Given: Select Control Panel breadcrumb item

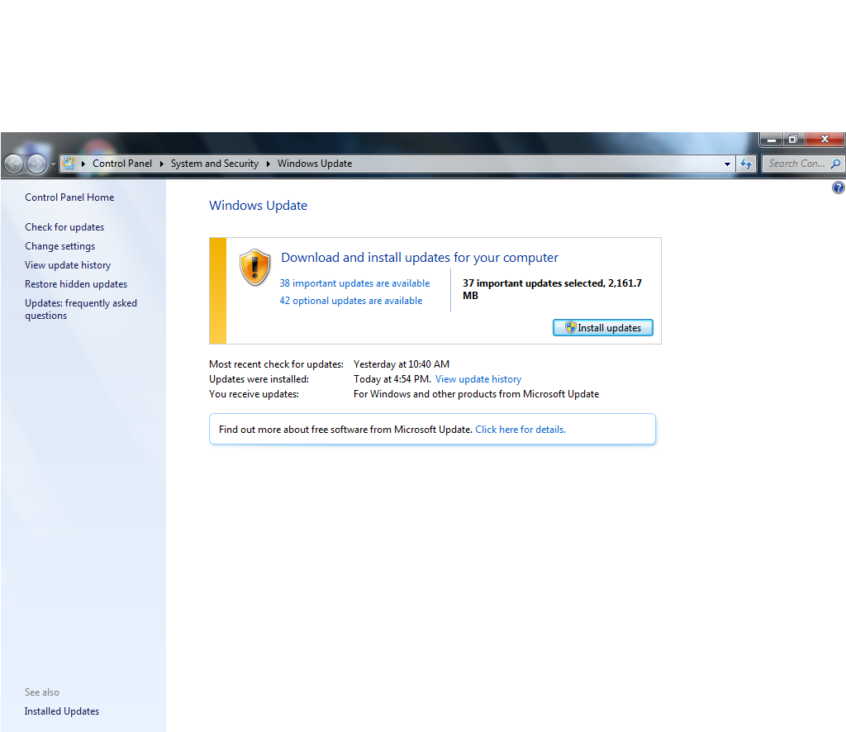Looking at the screenshot, I should (x=122, y=164).
